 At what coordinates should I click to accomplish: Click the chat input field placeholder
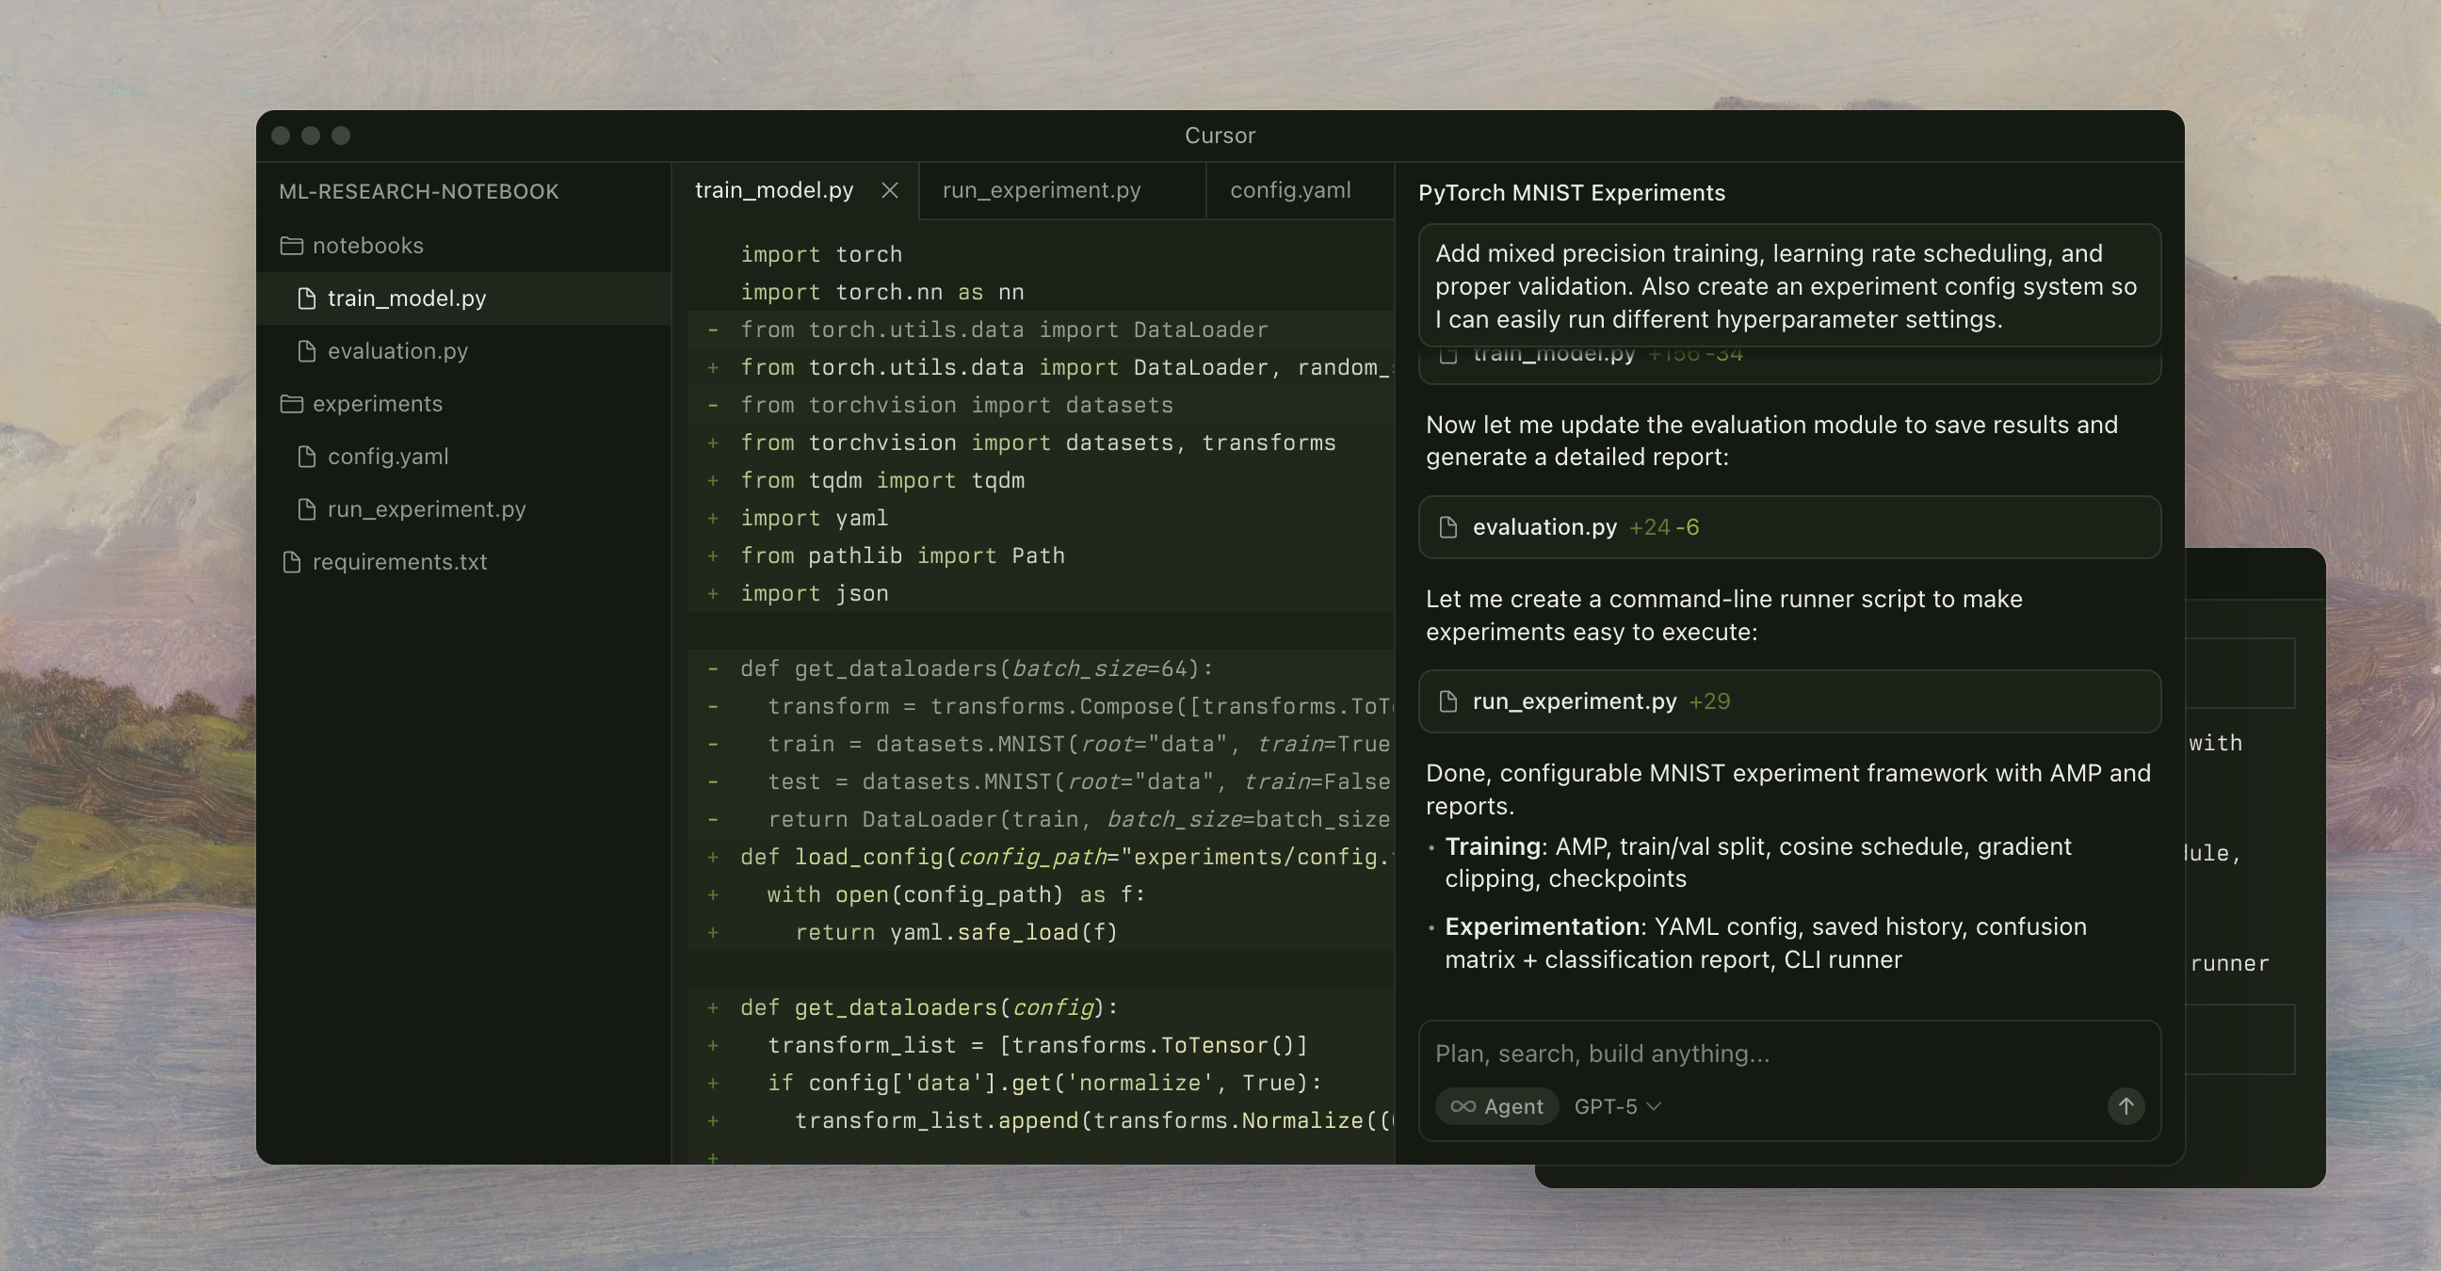(1601, 1054)
